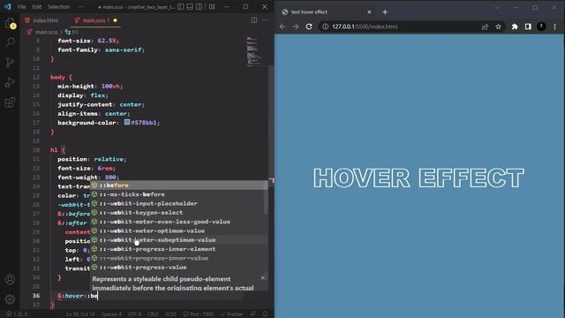Open the Edit menu
Viewport: 565px width, 318px height.
click(x=36, y=6)
